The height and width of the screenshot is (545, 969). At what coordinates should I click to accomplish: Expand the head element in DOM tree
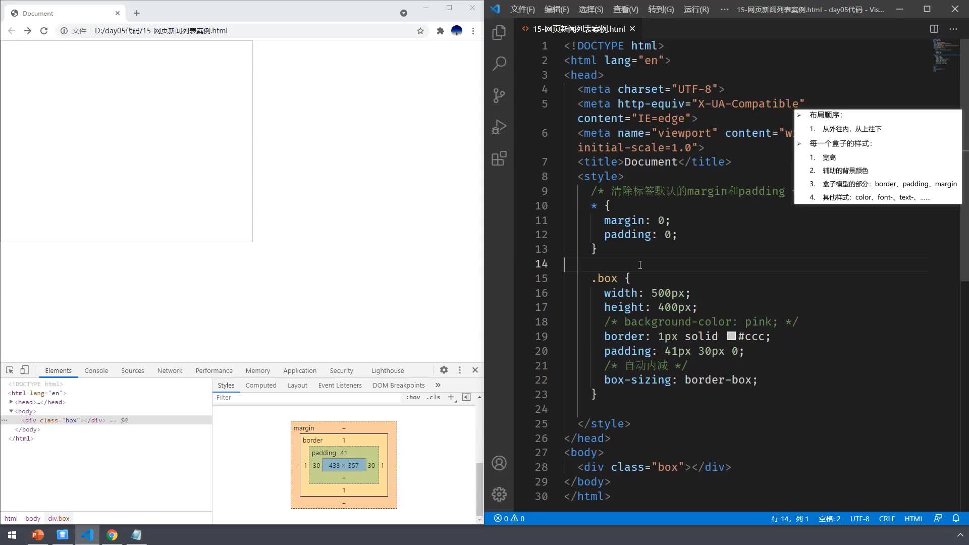pos(11,402)
